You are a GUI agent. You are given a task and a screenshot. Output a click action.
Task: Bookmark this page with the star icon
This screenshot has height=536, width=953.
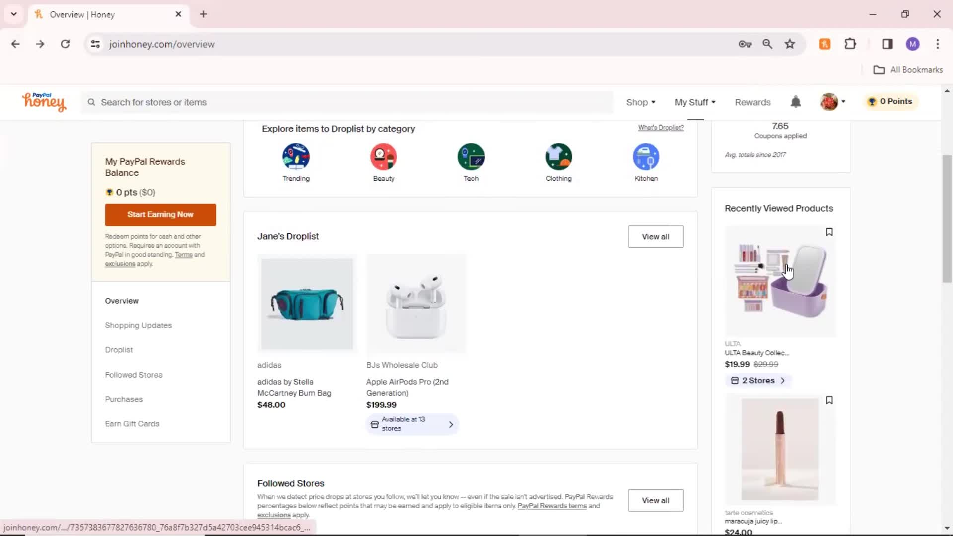[790, 44]
